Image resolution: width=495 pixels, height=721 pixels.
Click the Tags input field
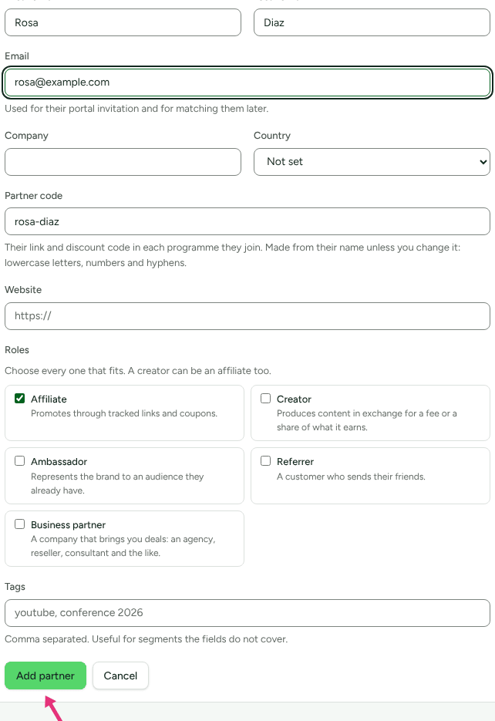(247, 613)
